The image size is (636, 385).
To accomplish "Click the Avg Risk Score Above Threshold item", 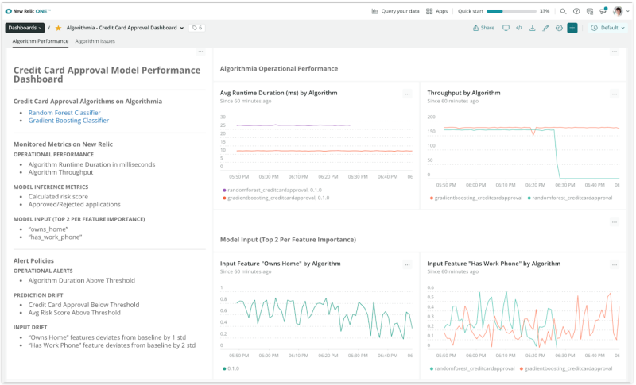I will tap(74, 313).
